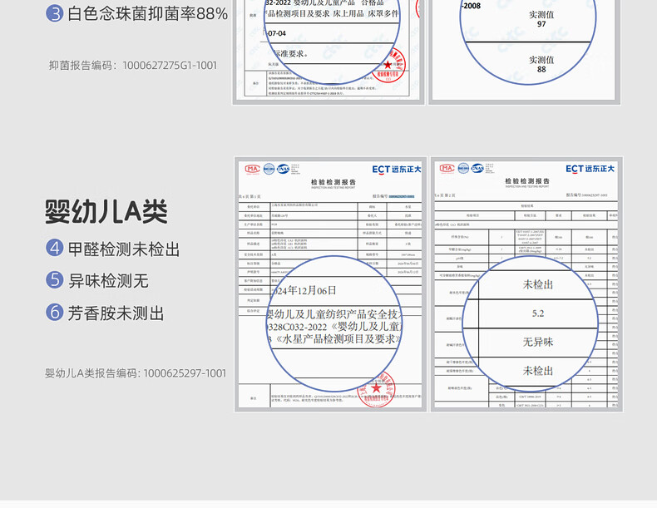Image resolution: width=657 pixels, height=508 pixels.
Task: Click the number 3 circle badge
Action: click(54, 13)
